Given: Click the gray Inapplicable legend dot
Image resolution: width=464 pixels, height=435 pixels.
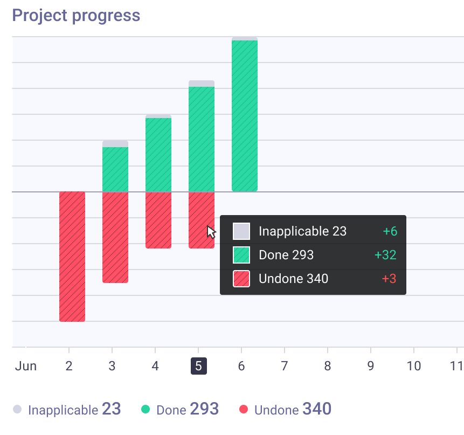Looking at the screenshot, I should coord(17,409).
